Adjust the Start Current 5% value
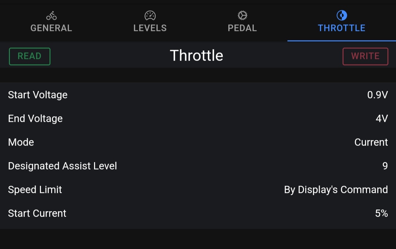396x249 pixels. coord(381,213)
